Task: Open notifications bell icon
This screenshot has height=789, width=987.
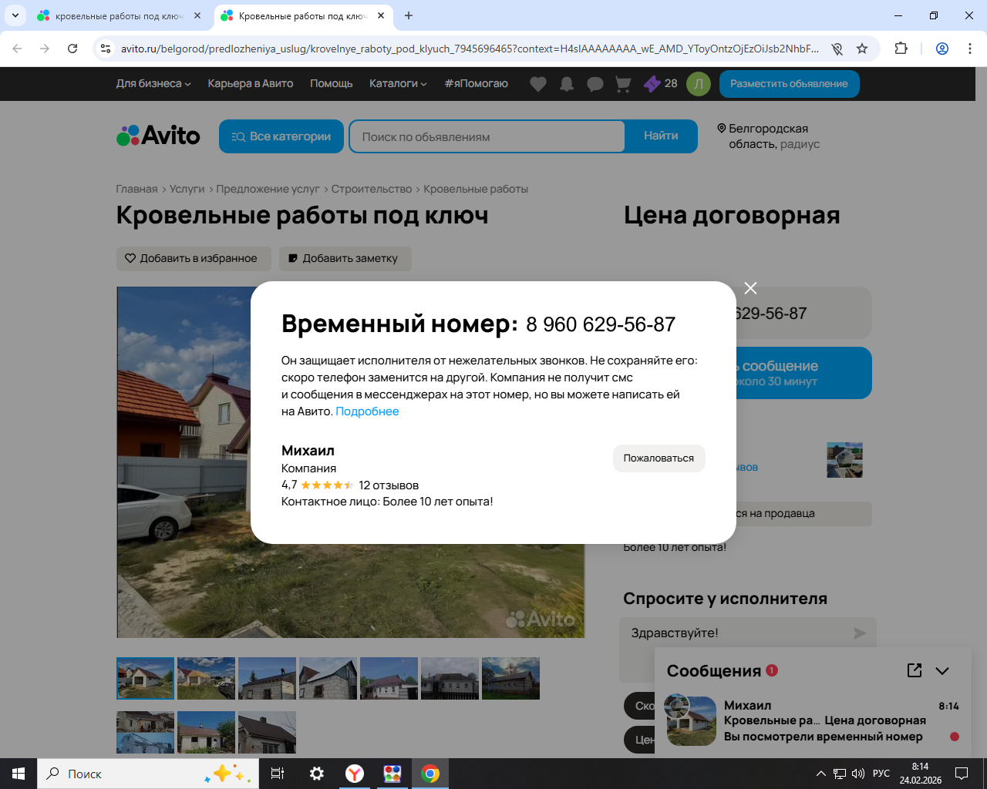Action: [x=567, y=84]
